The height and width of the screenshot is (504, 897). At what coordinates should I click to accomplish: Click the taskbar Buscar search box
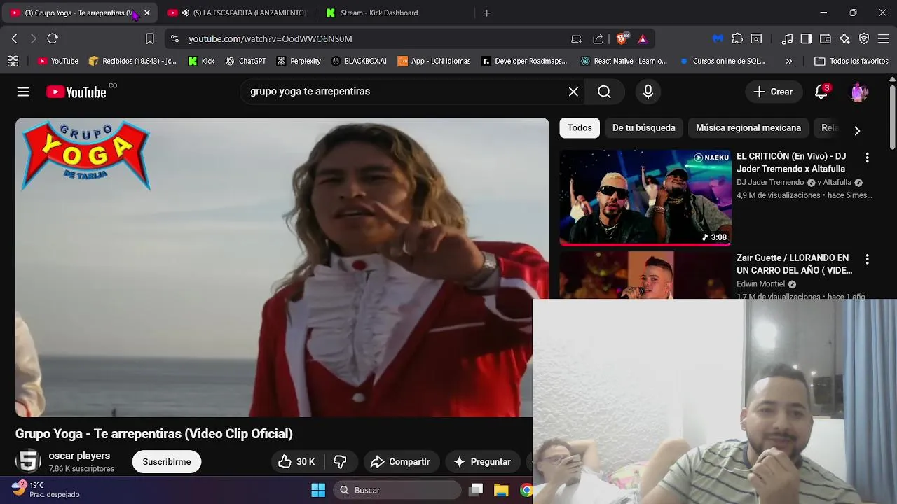tap(397, 490)
